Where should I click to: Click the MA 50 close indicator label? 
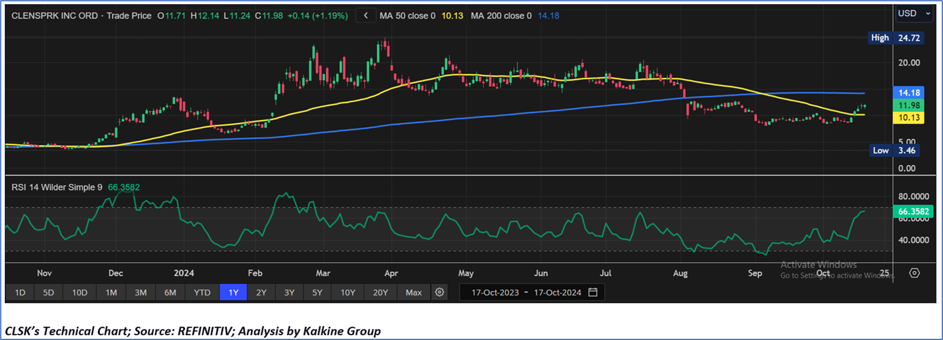[x=407, y=16]
